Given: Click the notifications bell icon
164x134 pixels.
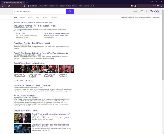Looking at the screenshot, I should coord(142,11).
